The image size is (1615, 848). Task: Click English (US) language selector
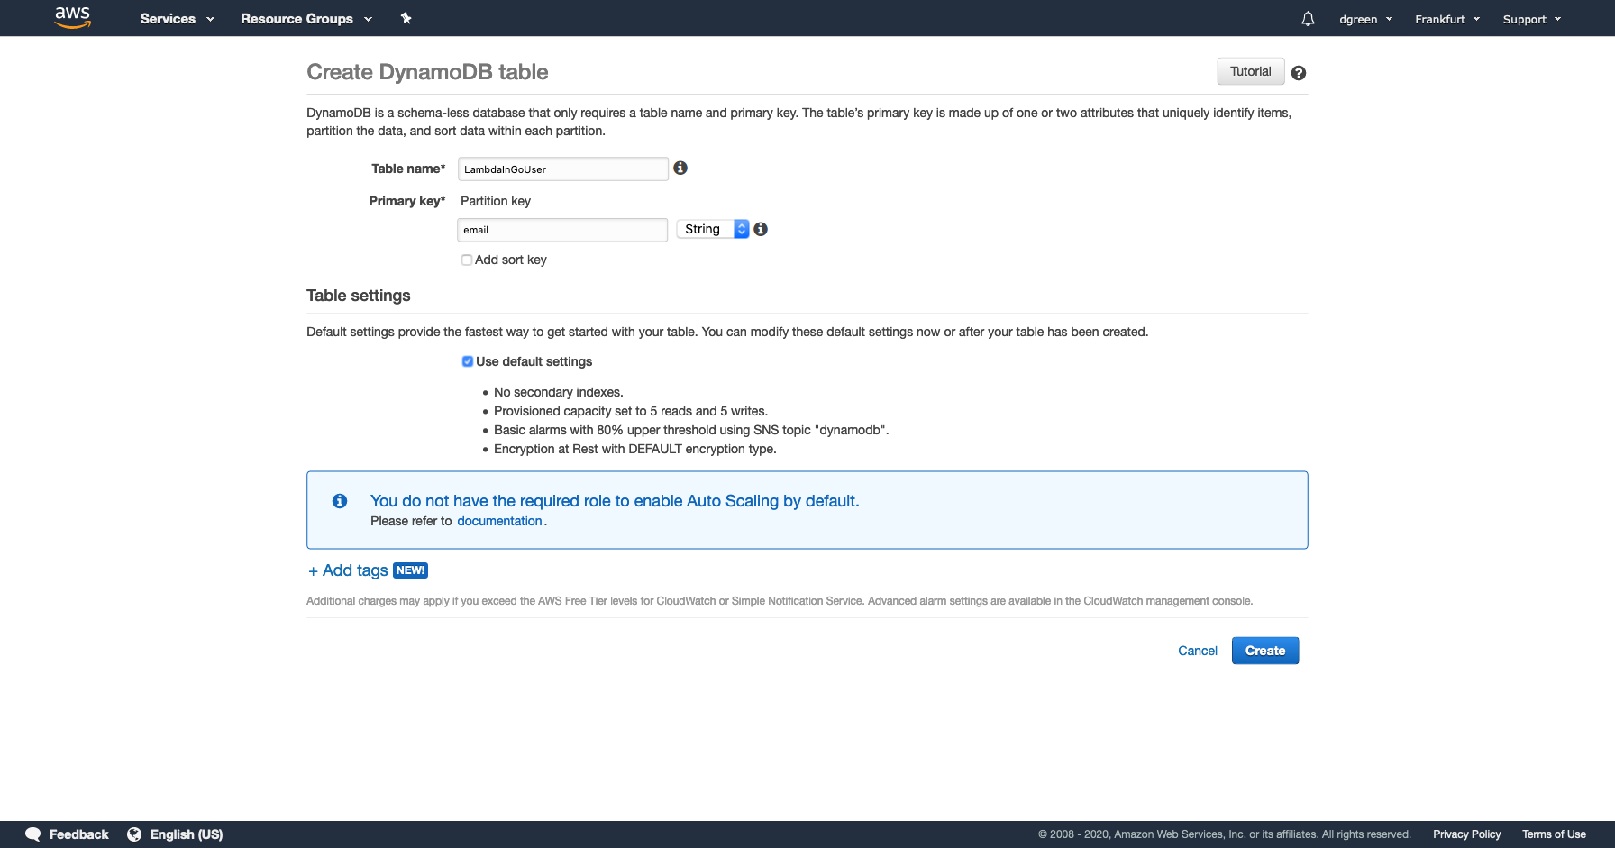click(x=187, y=834)
